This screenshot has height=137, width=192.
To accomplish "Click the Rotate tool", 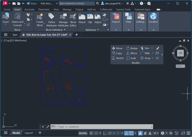I will pos(132,48).
